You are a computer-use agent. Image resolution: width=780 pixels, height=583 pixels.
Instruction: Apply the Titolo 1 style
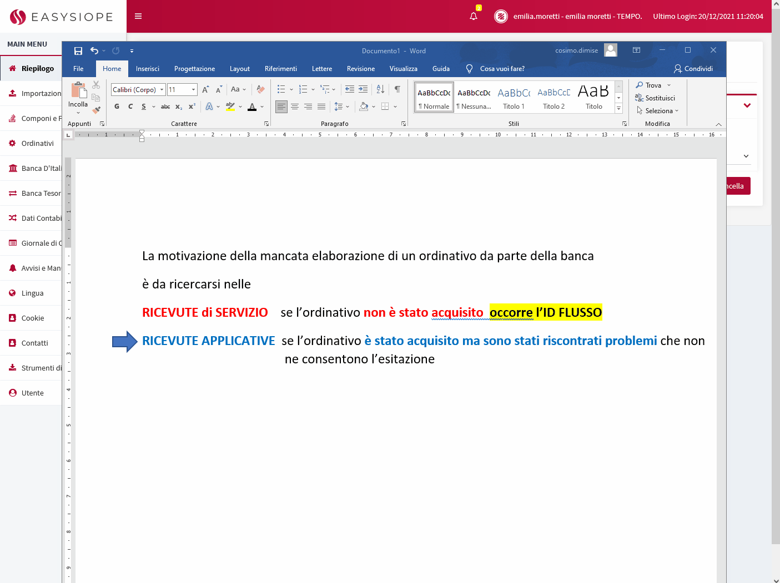pos(514,97)
